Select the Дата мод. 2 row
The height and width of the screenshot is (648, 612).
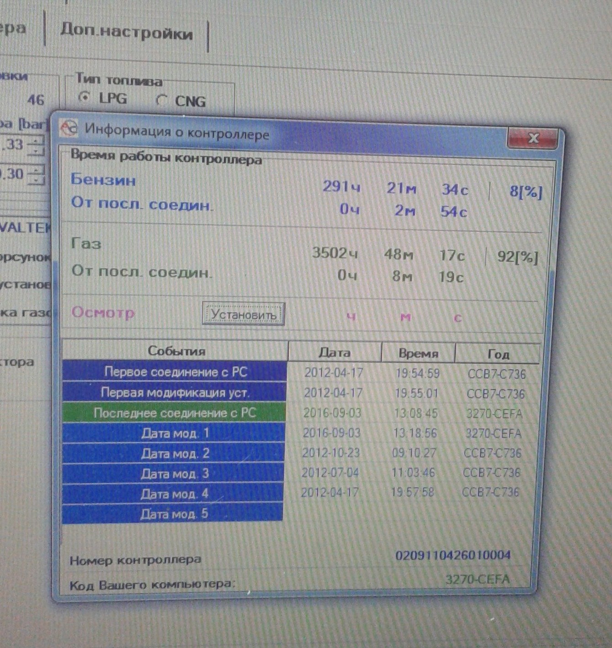173,453
